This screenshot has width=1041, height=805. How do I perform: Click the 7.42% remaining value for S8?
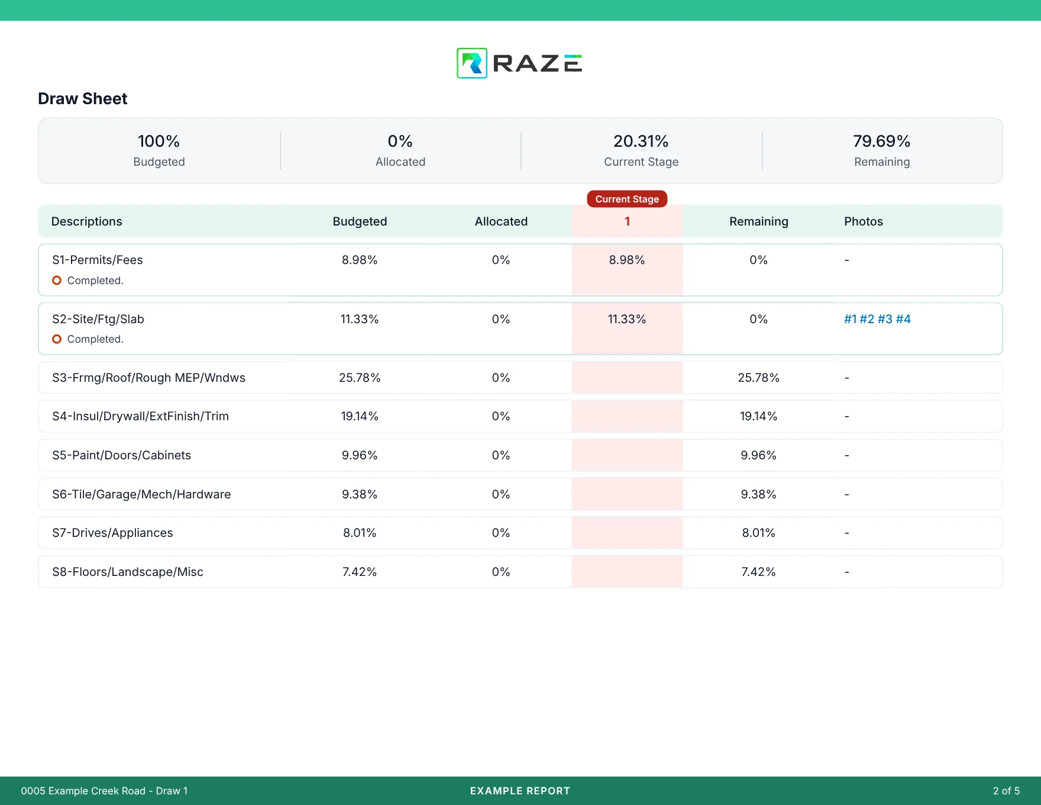759,572
